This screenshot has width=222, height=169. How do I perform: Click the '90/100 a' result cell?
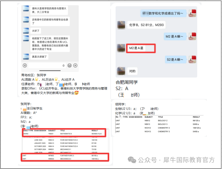pos(94,155)
